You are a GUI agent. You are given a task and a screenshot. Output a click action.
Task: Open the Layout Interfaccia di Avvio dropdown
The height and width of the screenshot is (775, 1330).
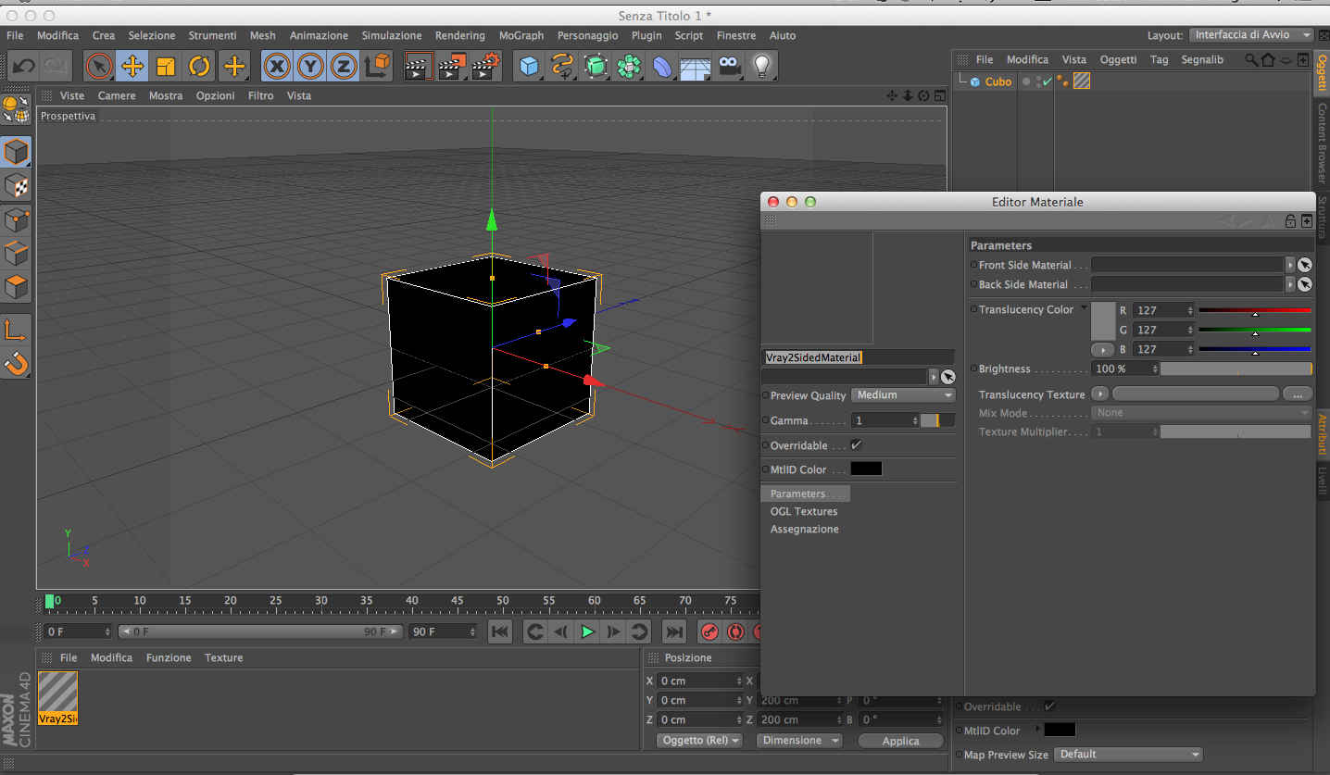pyautogui.click(x=1252, y=35)
